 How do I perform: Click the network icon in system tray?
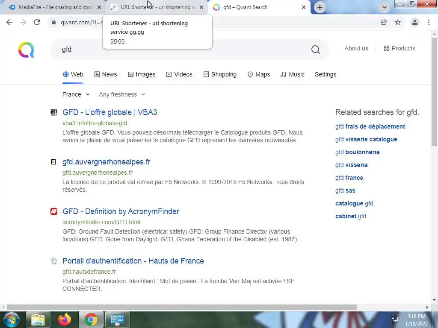pyautogui.click(x=395, y=319)
